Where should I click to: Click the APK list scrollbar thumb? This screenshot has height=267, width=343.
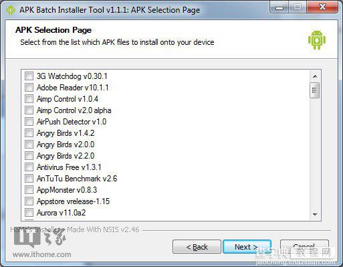coord(315,90)
